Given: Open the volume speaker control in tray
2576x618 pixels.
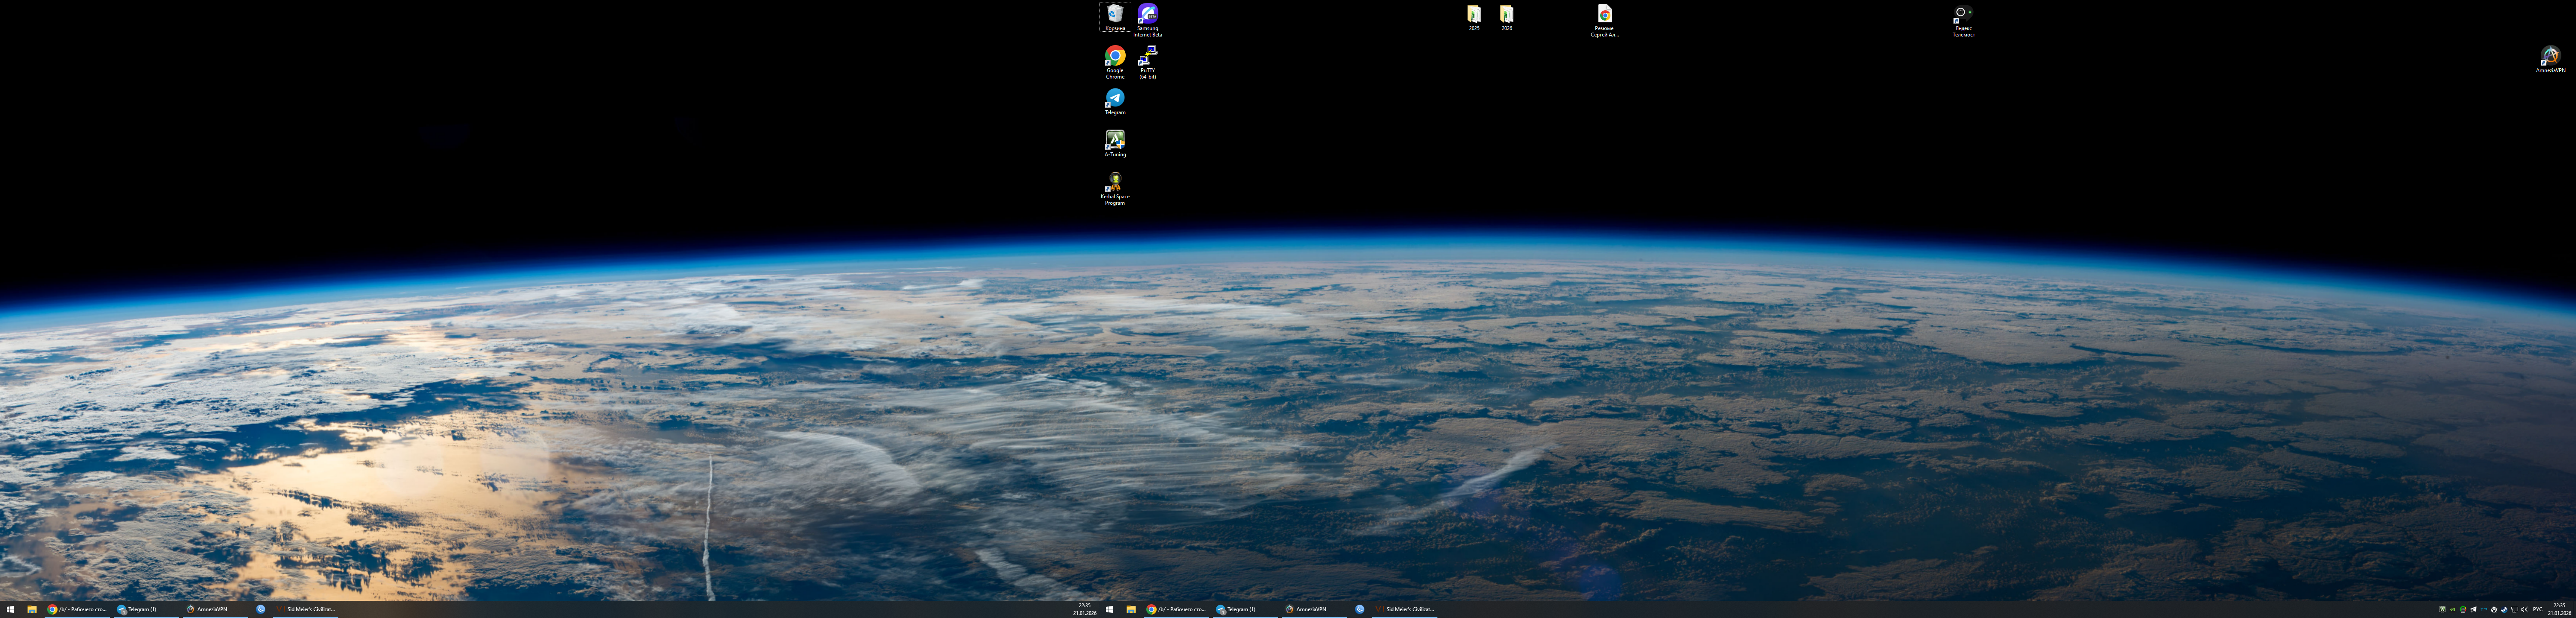Looking at the screenshot, I should click(x=2524, y=609).
